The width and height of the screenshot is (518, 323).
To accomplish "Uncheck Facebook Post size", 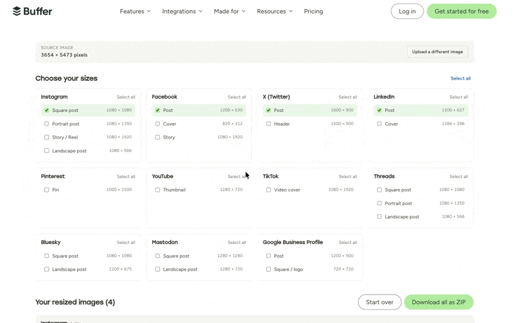I will [x=157, y=110].
